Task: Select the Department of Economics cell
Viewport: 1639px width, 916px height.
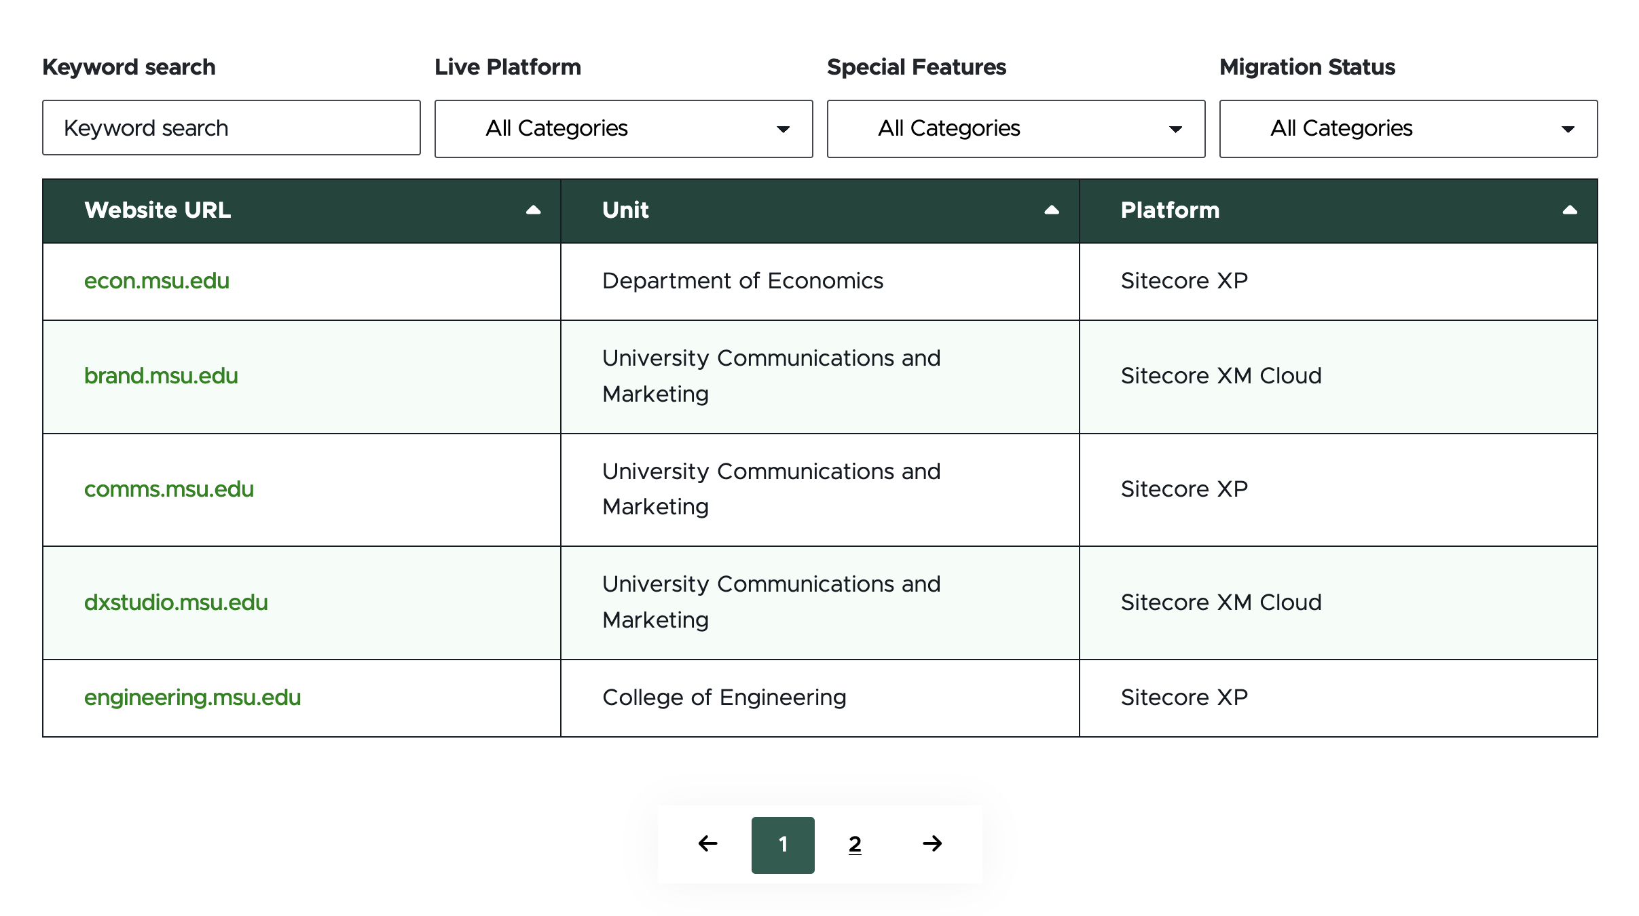Action: pos(820,282)
